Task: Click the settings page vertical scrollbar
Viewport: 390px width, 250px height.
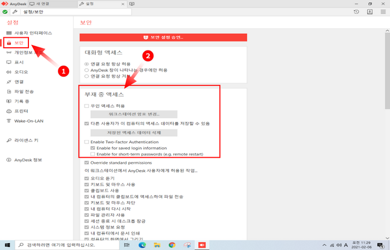Action: [388, 71]
